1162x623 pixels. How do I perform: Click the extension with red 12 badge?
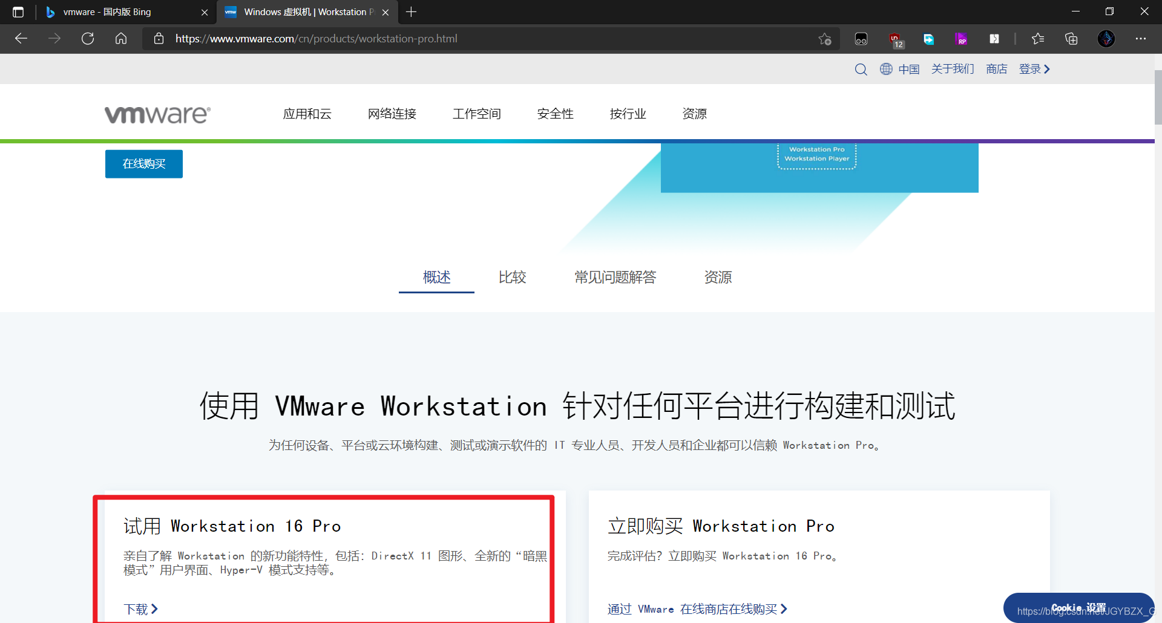point(896,40)
